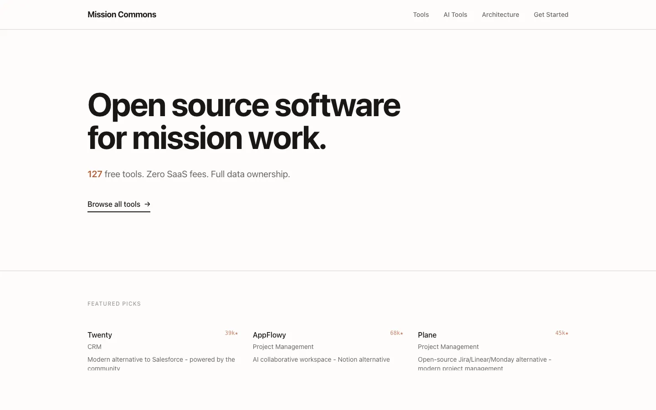Click the star icon next to Twenty's 39k count
Image resolution: width=656 pixels, height=410 pixels.
point(236,333)
